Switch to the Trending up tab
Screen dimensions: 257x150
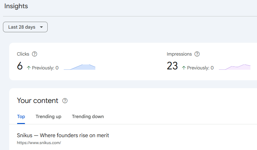48,116
